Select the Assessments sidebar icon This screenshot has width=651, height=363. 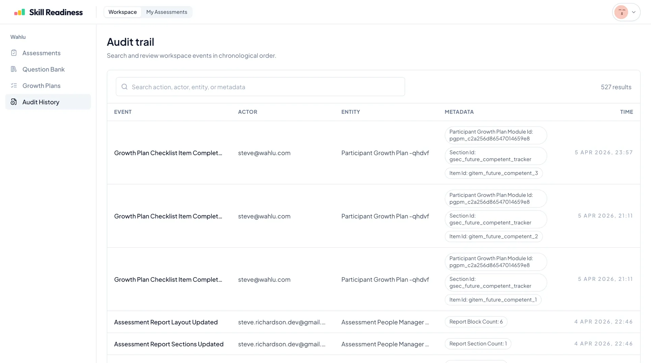coord(14,53)
